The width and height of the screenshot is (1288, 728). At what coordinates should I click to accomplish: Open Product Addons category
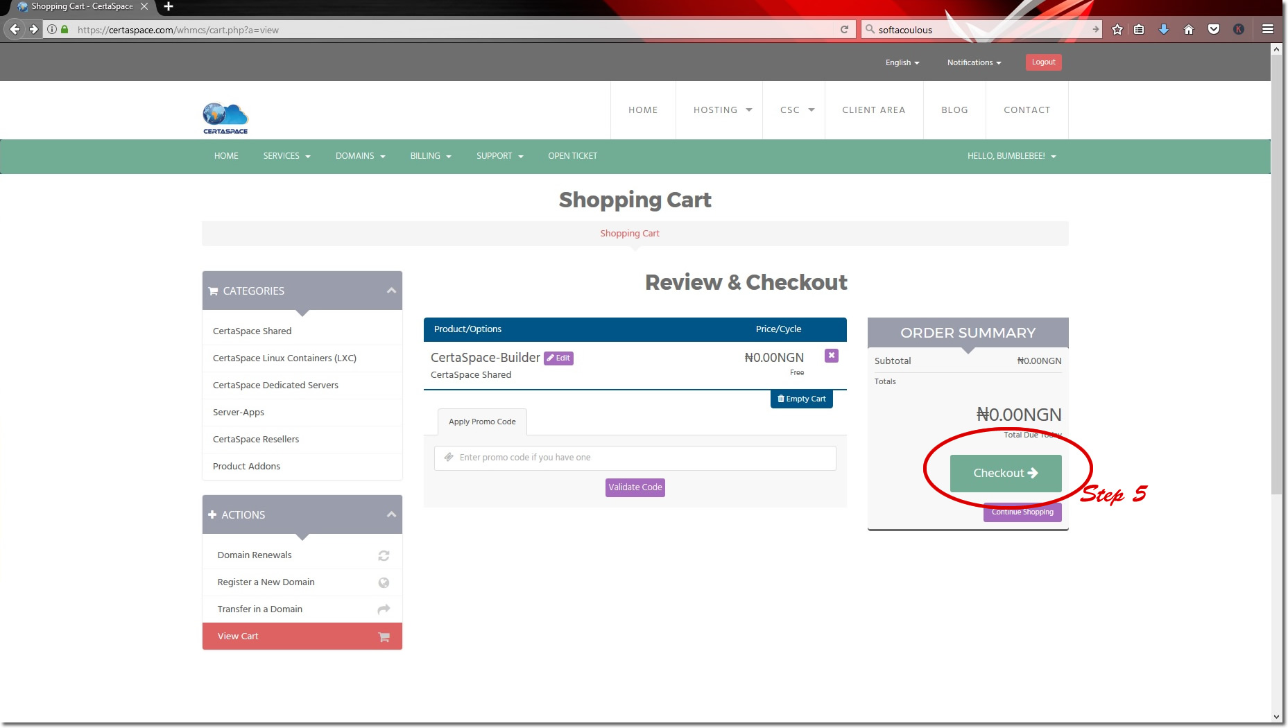tap(302, 467)
